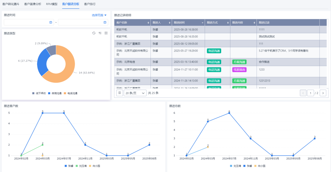Screen dimensions: 331x172
Task: Click 线索筛选 tag in the table
Action: pyautogui.click(x=239, y=70)
